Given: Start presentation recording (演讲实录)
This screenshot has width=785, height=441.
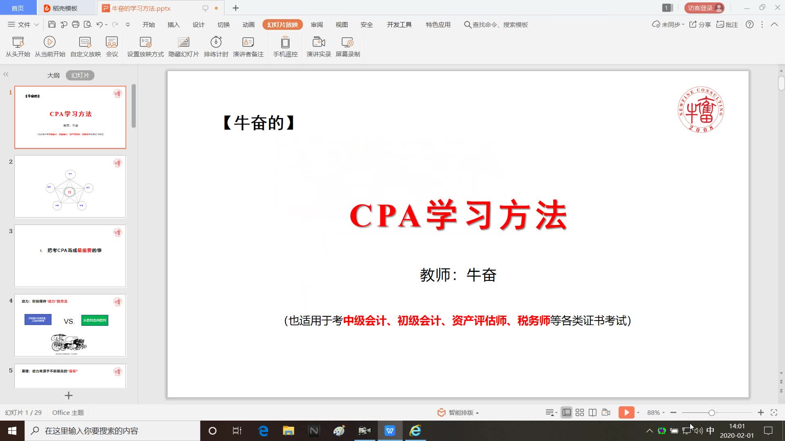Looking at the screenshot, I should click(x=318, y=47).
